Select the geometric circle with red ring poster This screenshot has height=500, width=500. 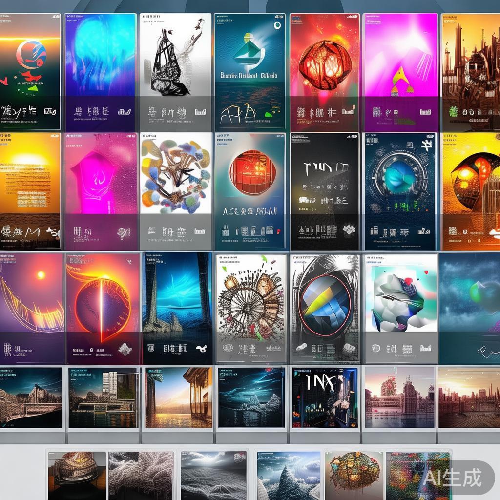pos(325,309)
